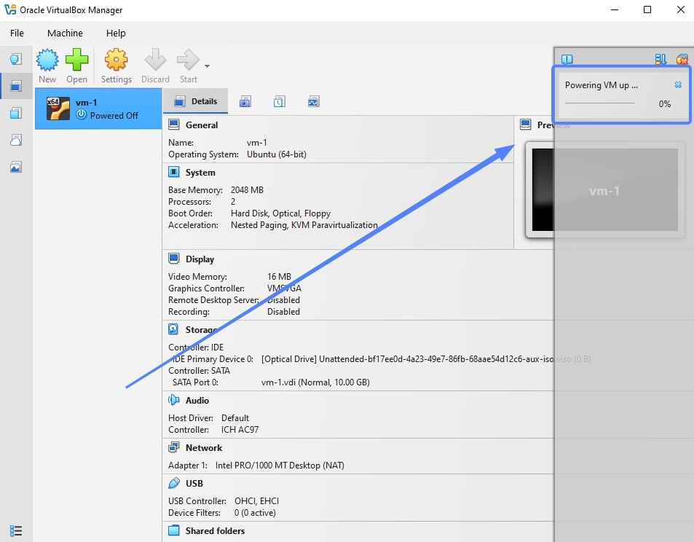694x542 pixels.
Task: Open the picture-shaped sidebar icon
Action: (16, 167)
